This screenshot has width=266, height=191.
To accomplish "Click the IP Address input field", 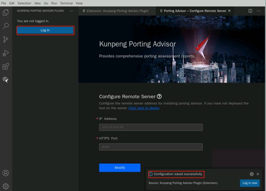I will pyautogui.click(x=151, y=127).
